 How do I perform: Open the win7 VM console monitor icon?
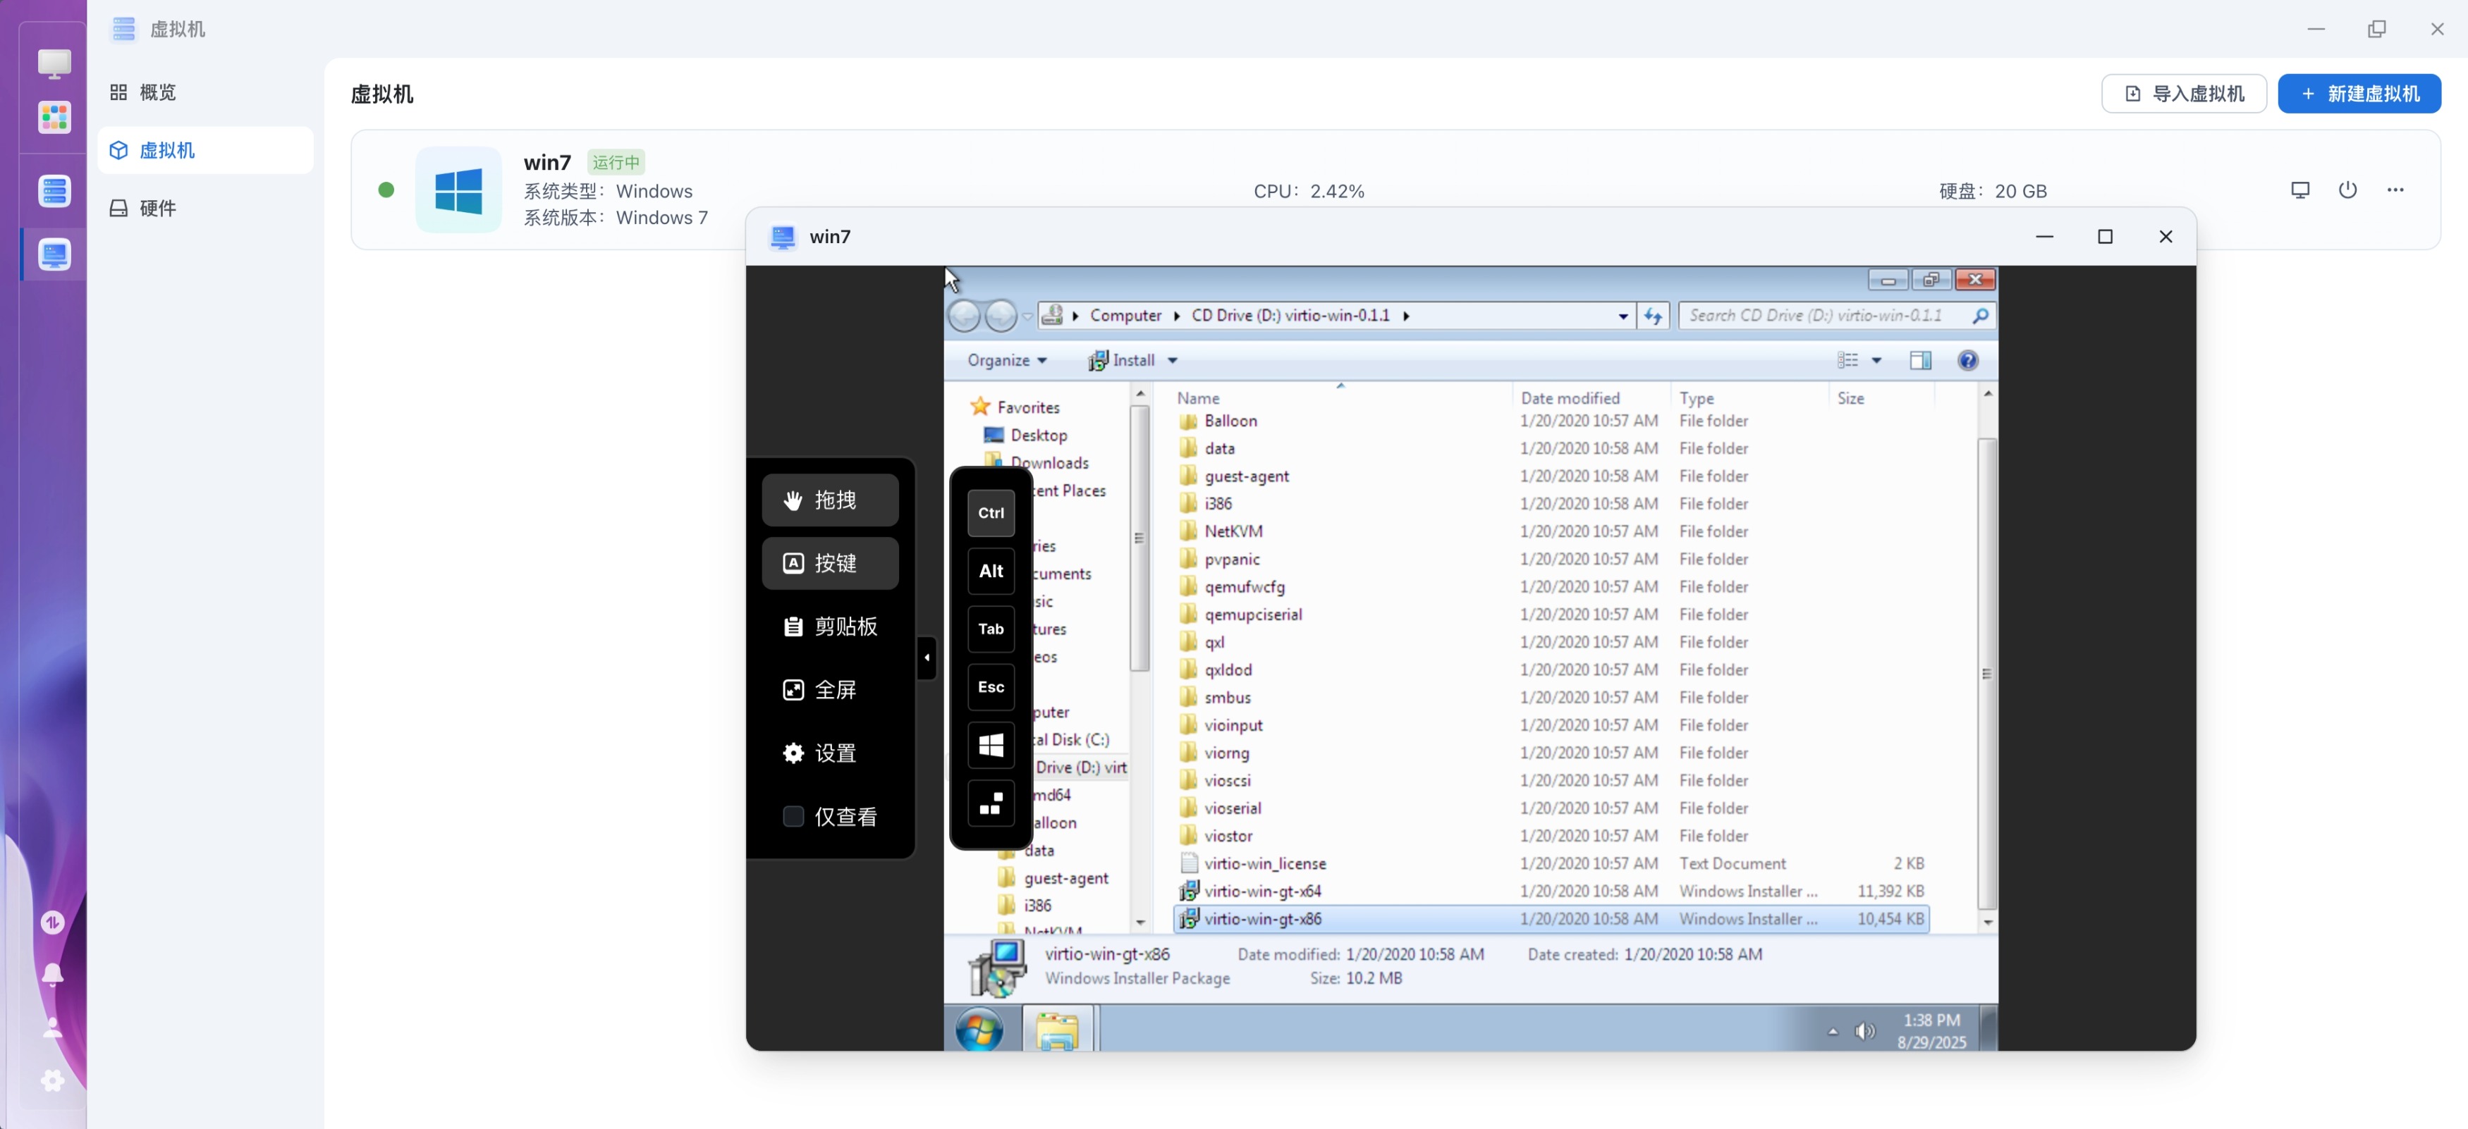(x=2299, y=190)
